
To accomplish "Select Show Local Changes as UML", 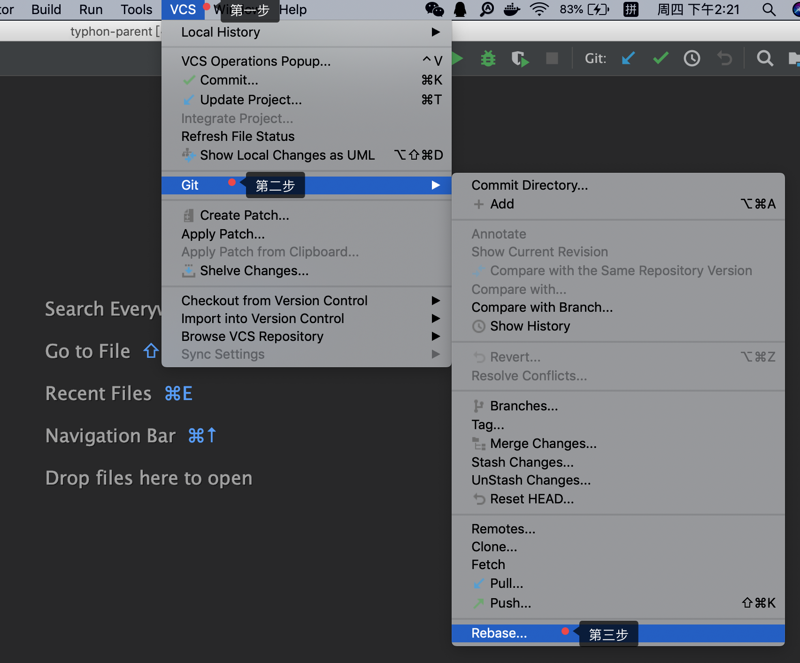I will point(307,155).
